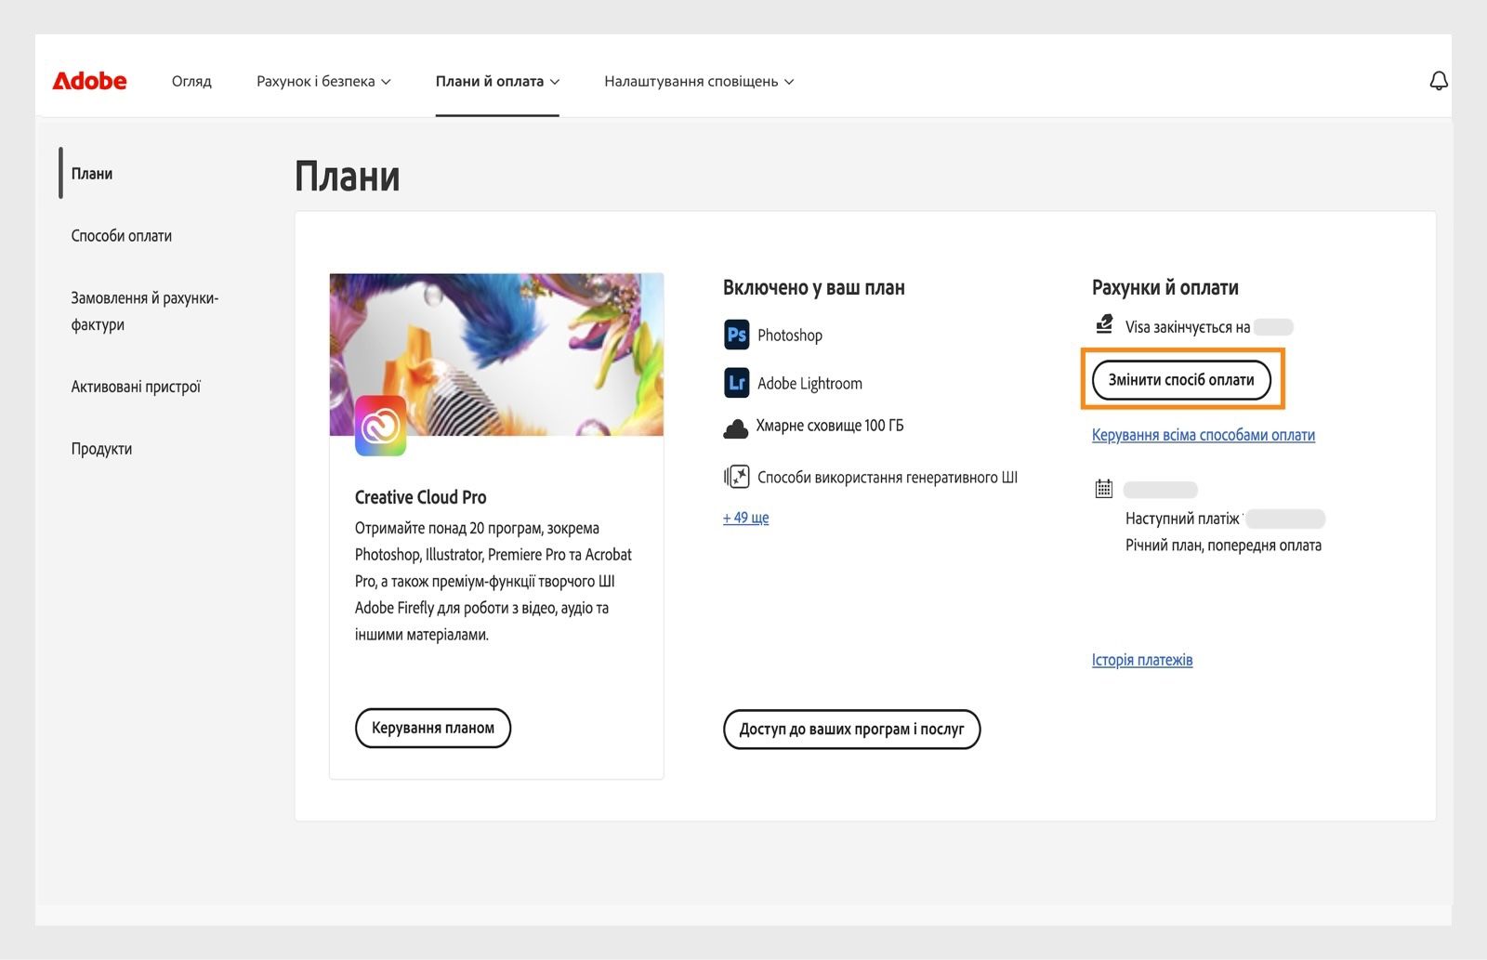Click the Наступний платіж label

click(x=1182, y=519)
